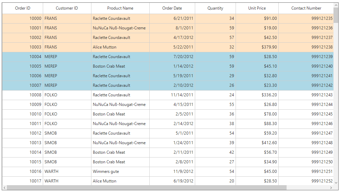Viewport: 340px width, 192px height.
Task: Click order date 6/21/2011
Action: (x=172, y=18)
